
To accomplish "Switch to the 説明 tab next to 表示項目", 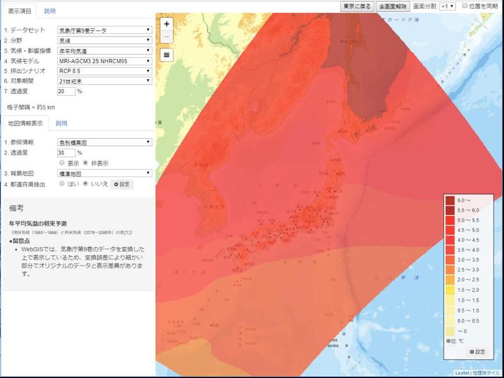I will [49, 9].
